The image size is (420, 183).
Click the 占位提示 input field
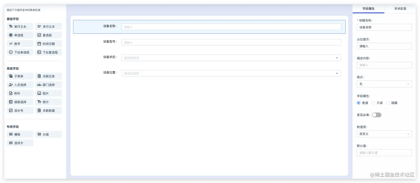384,46
